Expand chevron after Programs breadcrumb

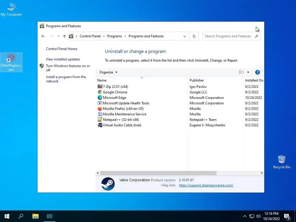(125, 36)
